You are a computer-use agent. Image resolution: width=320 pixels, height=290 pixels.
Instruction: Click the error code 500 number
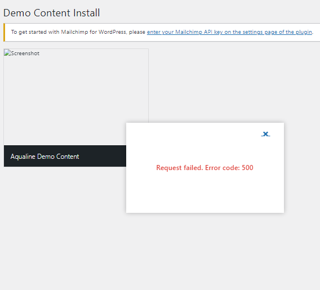pyautogui.click(x=247, y=168)
